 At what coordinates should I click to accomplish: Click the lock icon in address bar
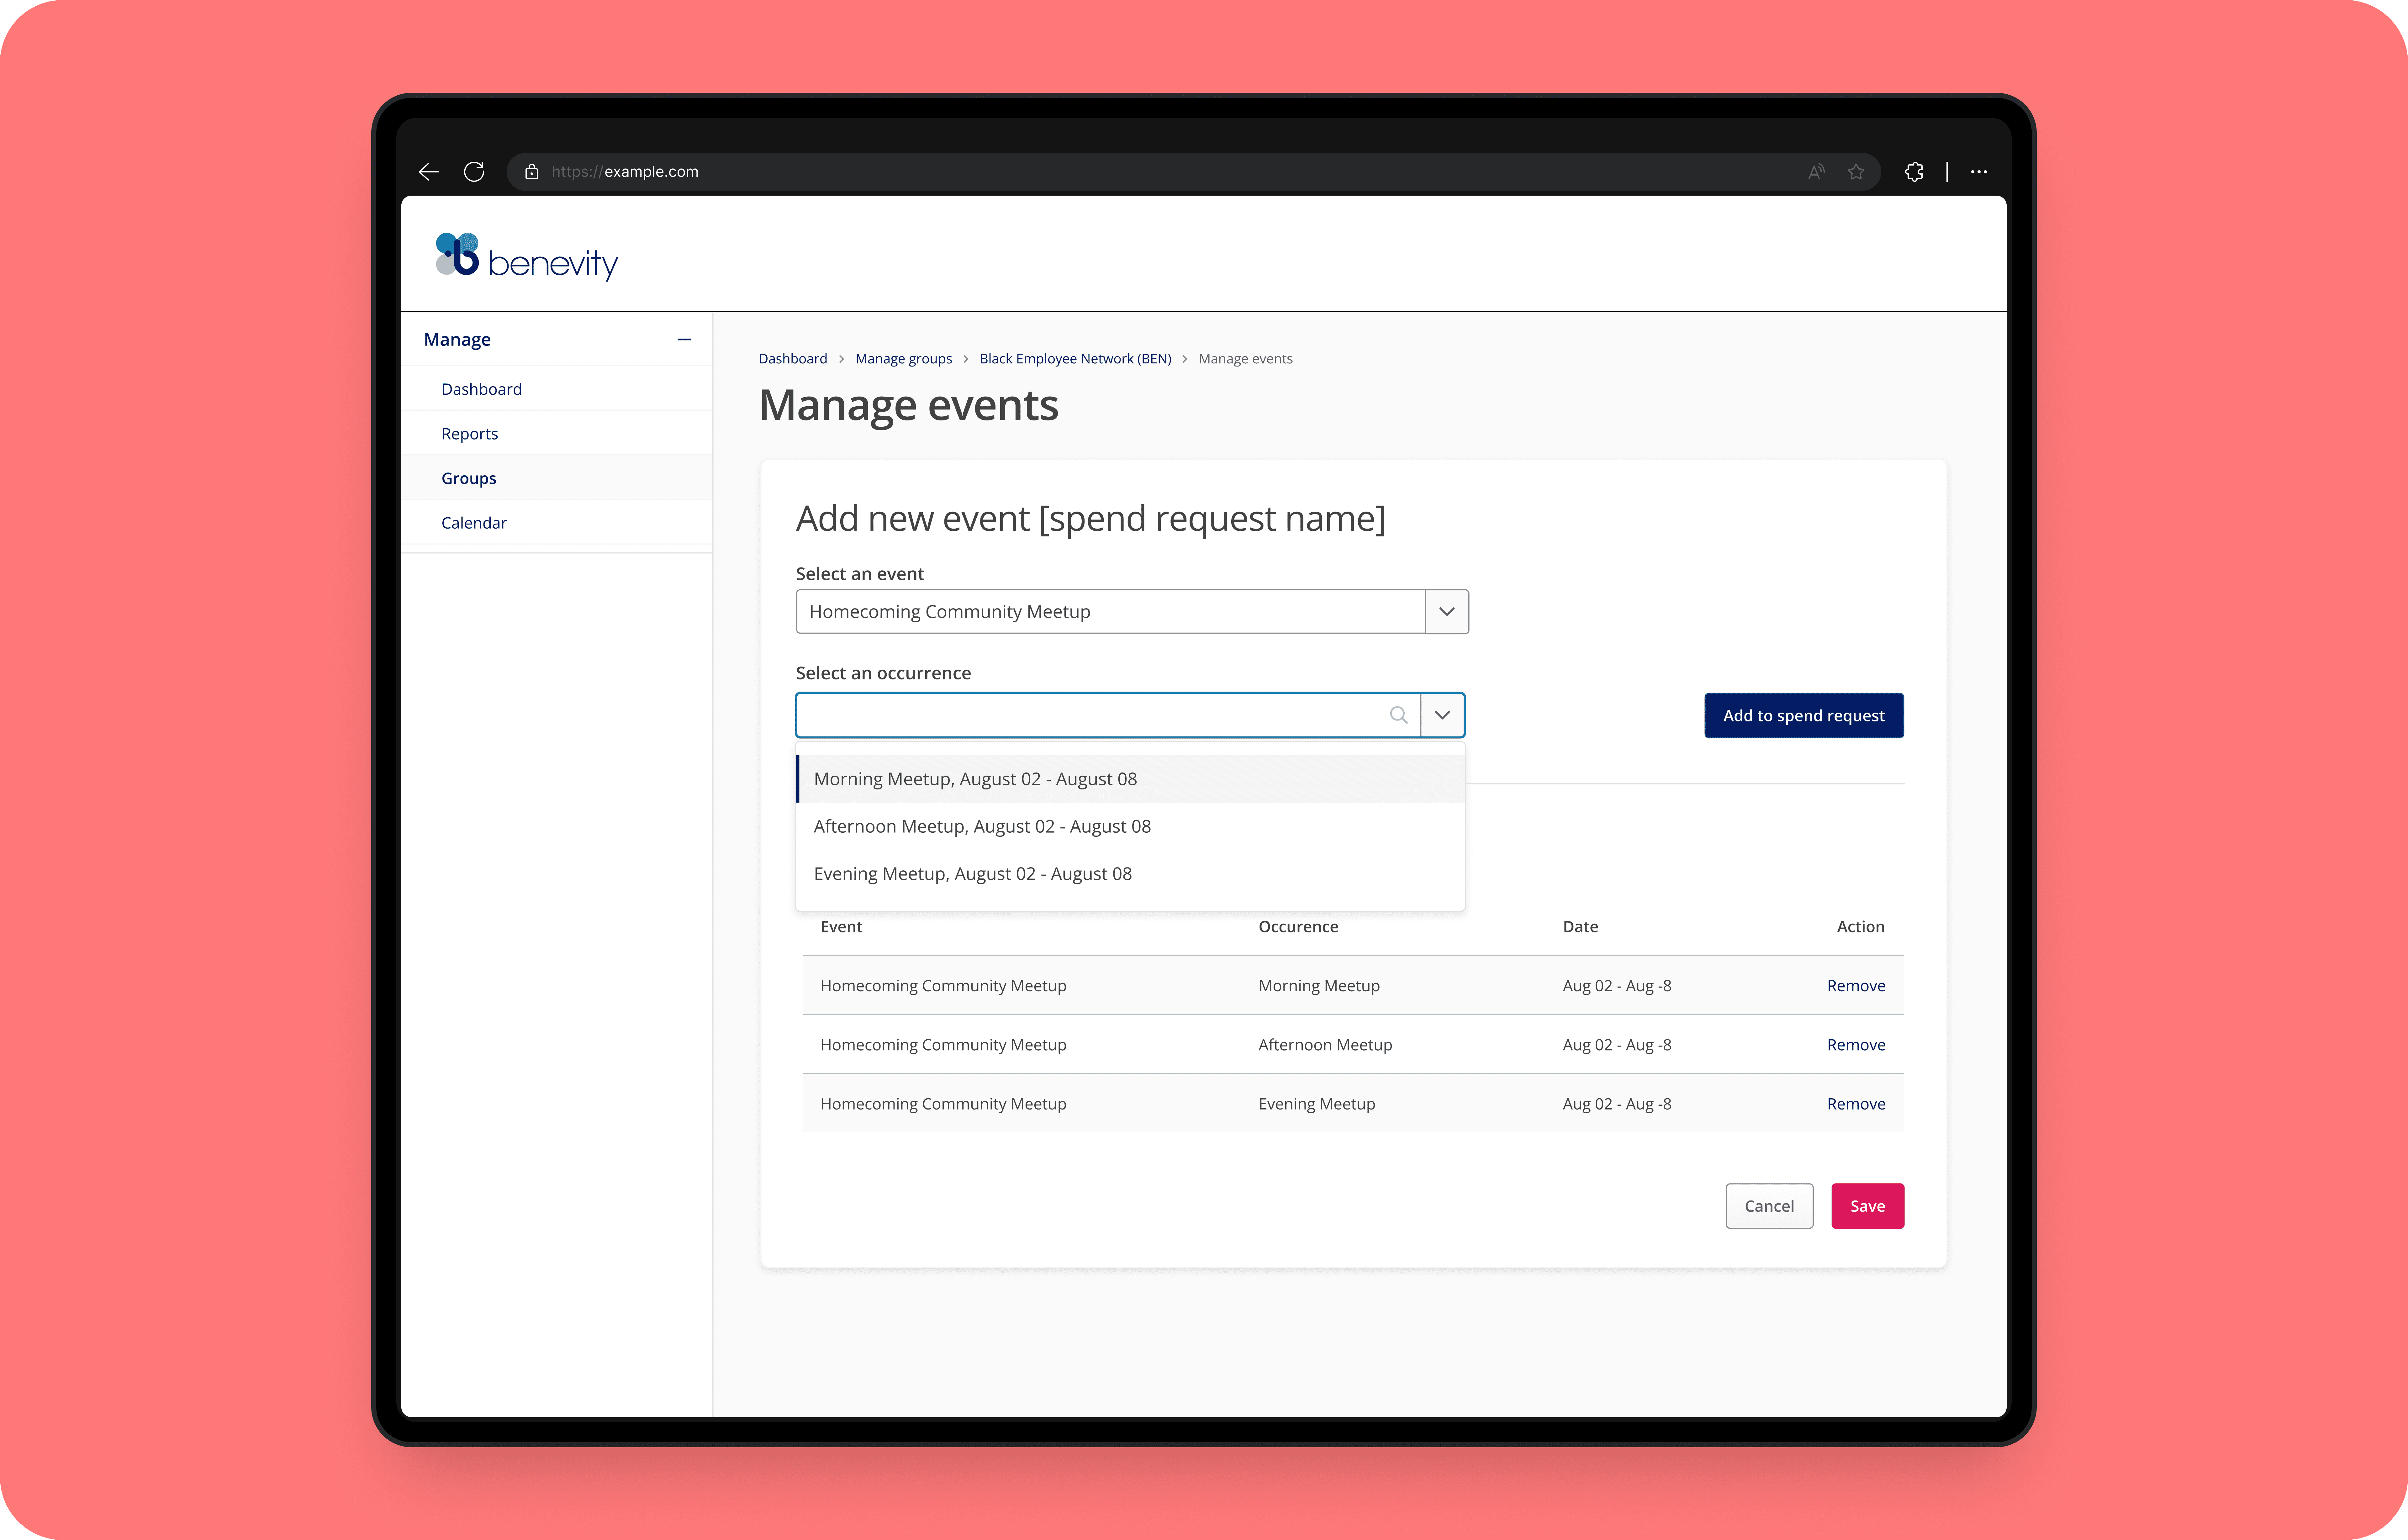(532, 172)
